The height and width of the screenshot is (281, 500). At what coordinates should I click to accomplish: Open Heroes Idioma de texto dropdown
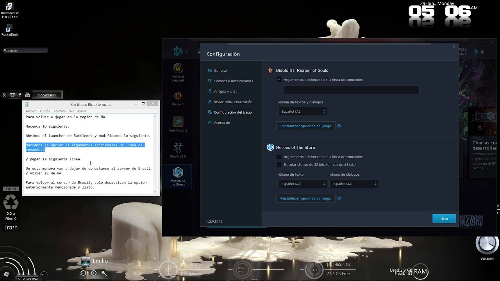[x=303, y=184]
